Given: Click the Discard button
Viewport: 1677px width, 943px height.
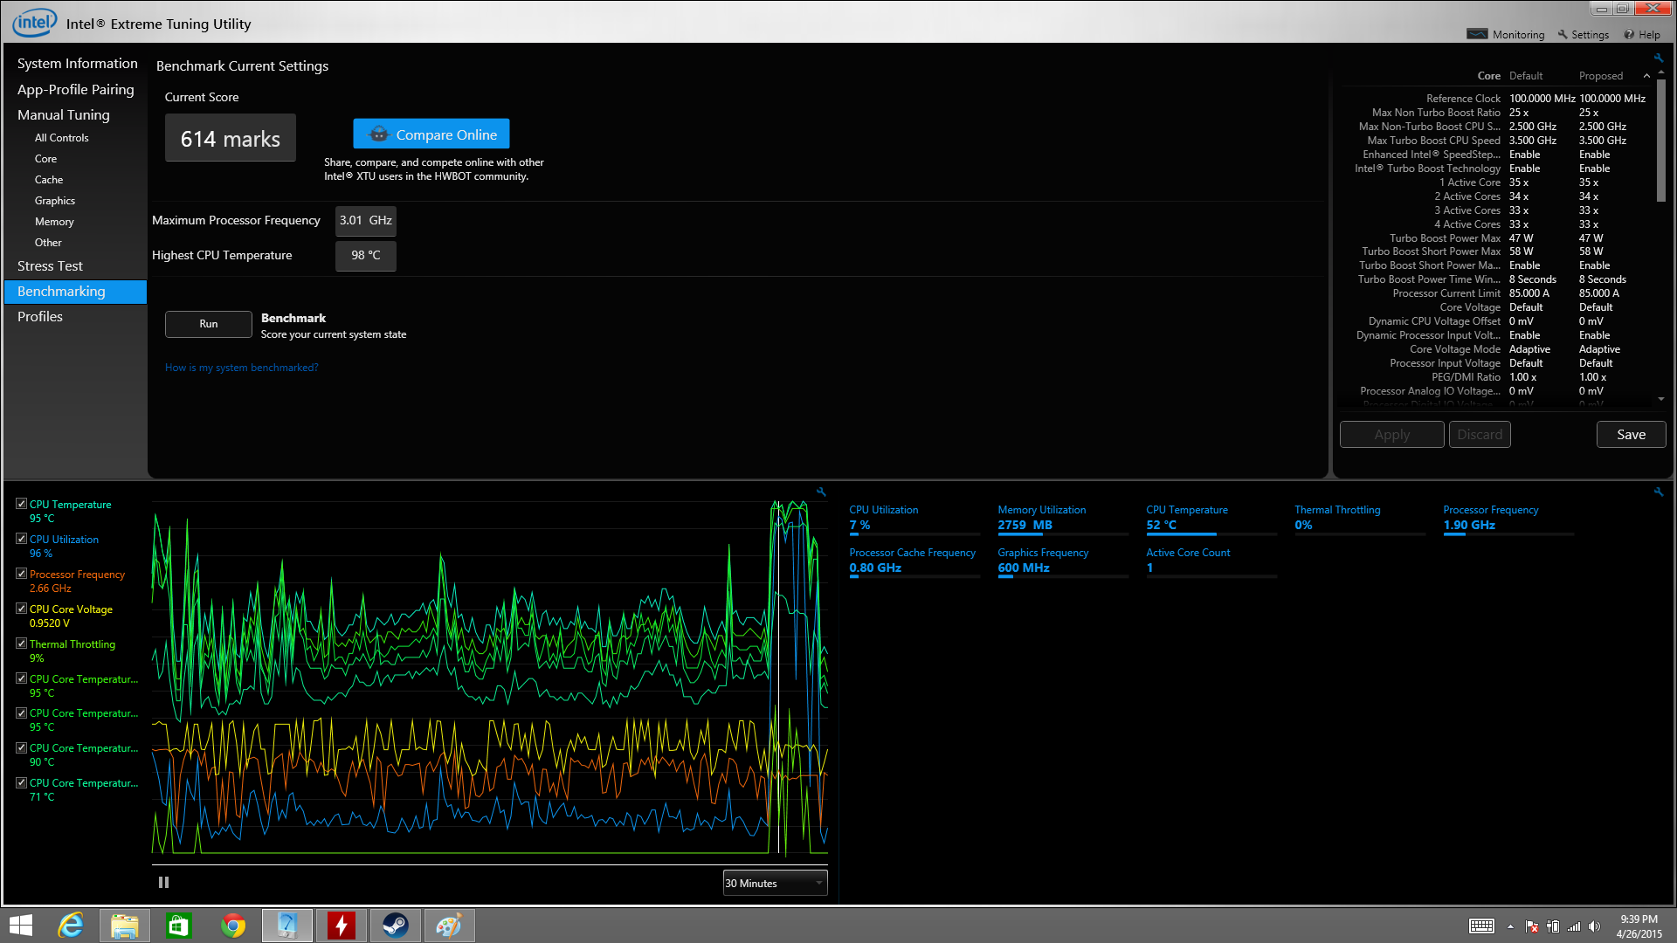Looking at the screenshot, I should [1480, 435].
